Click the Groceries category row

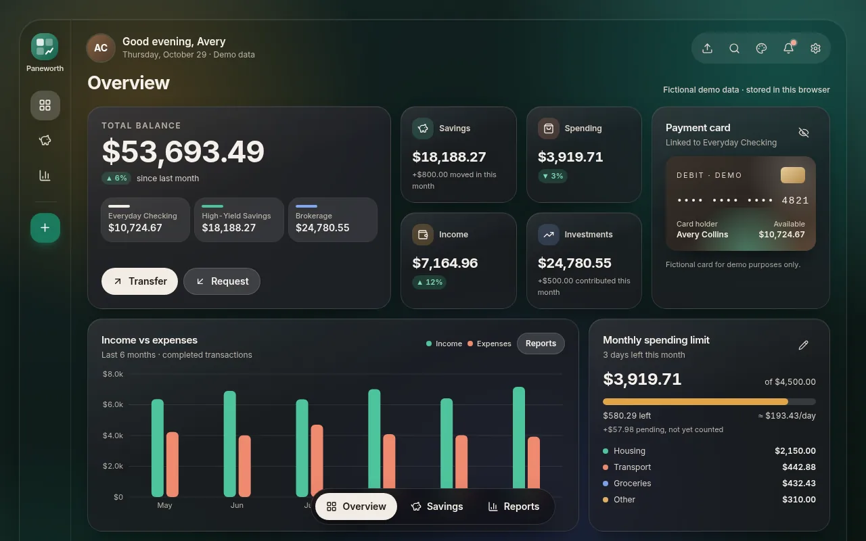pyautogui.click(x=709, y=484)
